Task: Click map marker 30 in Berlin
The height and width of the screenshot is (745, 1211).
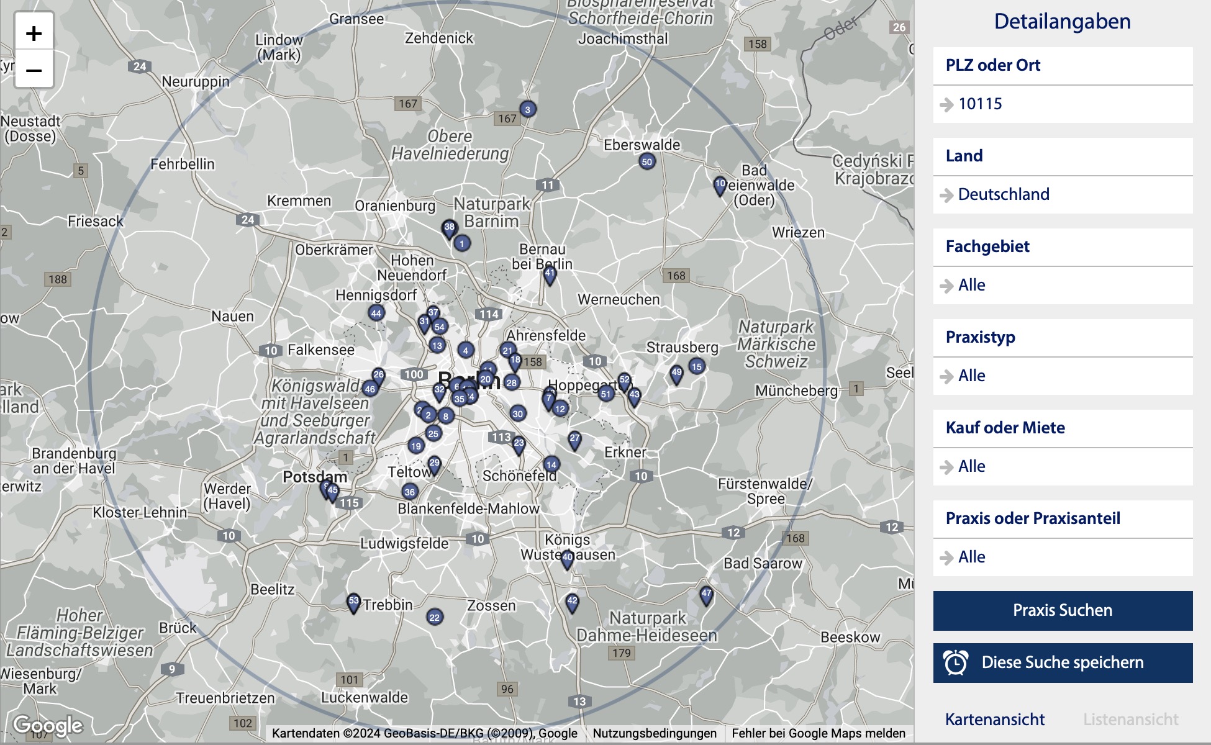Action: (x=517, y=413)
